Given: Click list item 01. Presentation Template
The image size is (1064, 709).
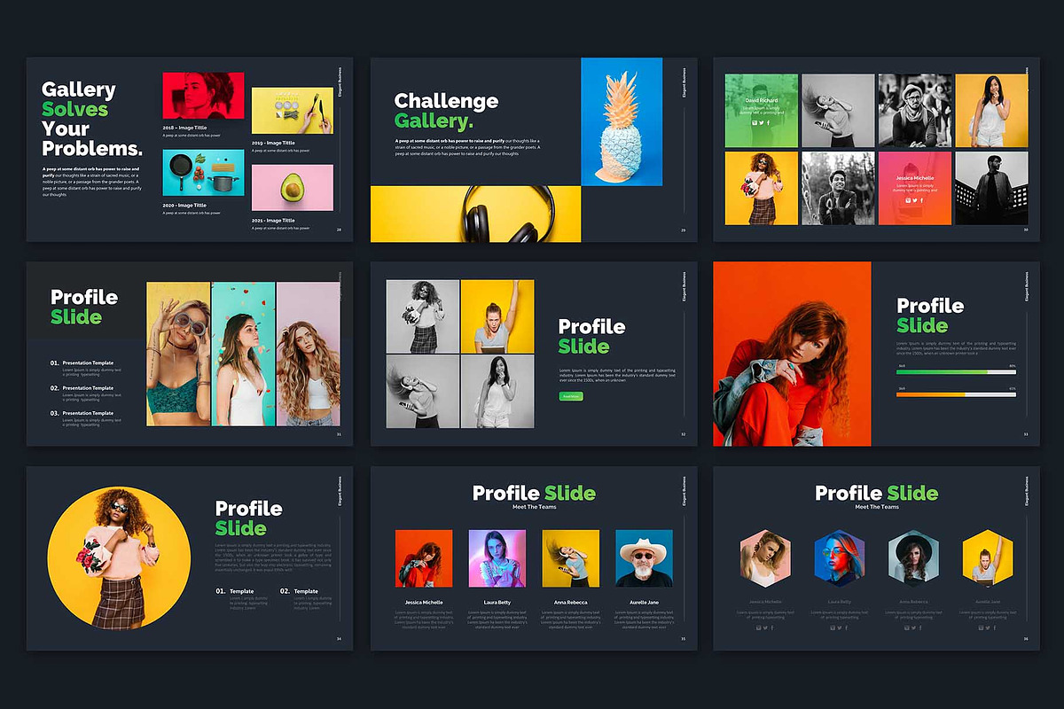Looking at the screenshot, I should click(x=85, y=366).
